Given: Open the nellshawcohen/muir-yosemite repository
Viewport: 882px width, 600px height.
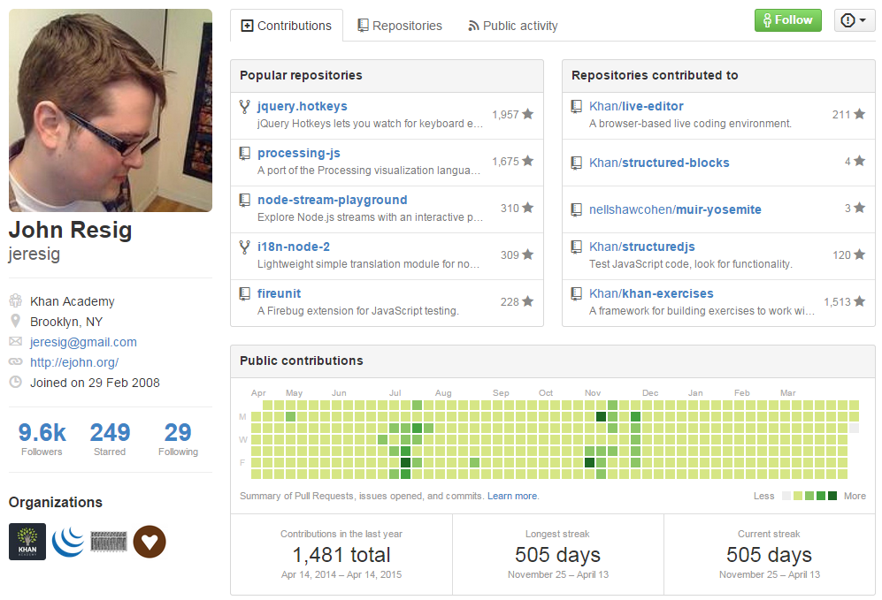Looking at the screenshot, I should pyautogui.click(x=675, y=209).
